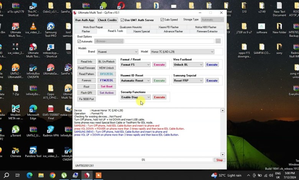Open the Huawei ID Automatic Reset dropdown

click(135, 80)
